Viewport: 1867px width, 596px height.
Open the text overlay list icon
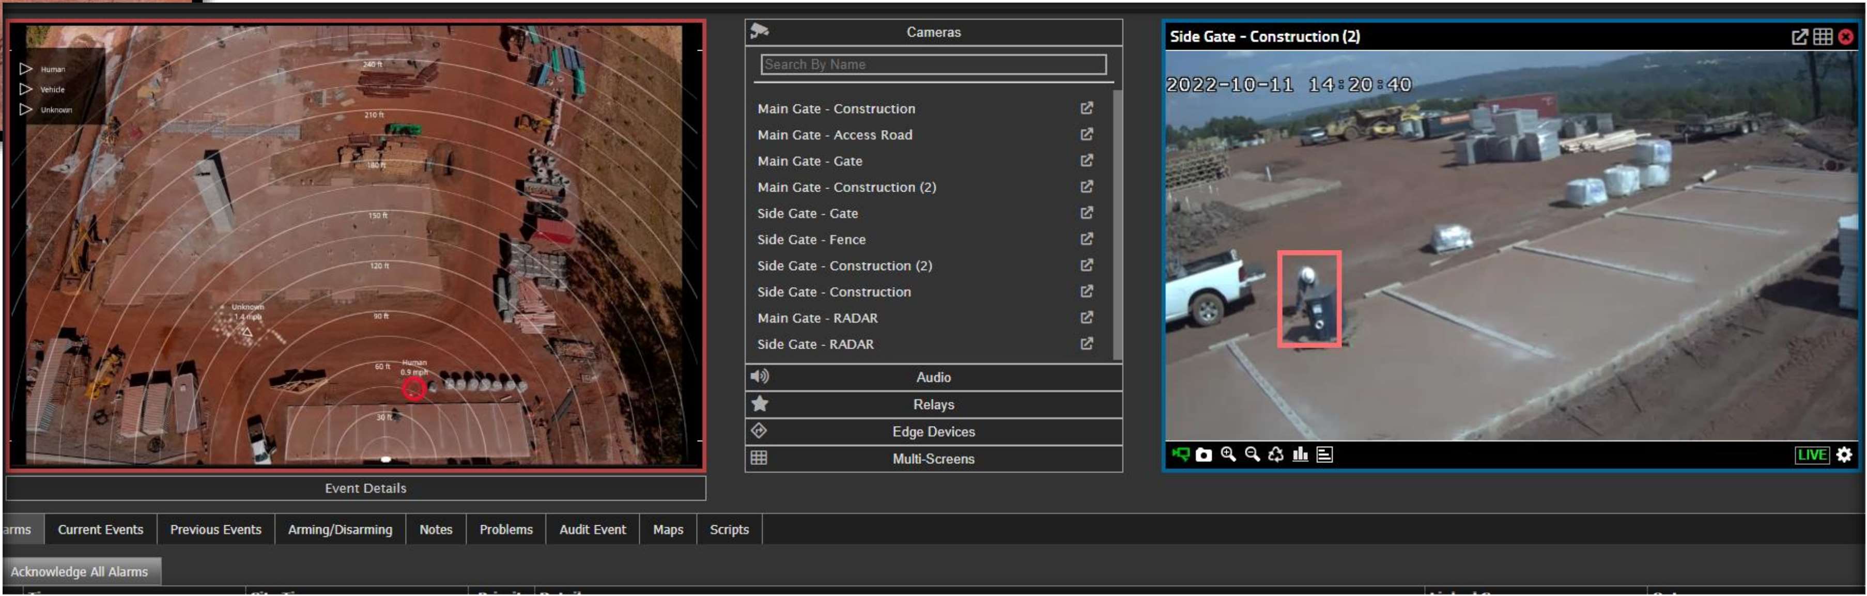(1325, 456)
